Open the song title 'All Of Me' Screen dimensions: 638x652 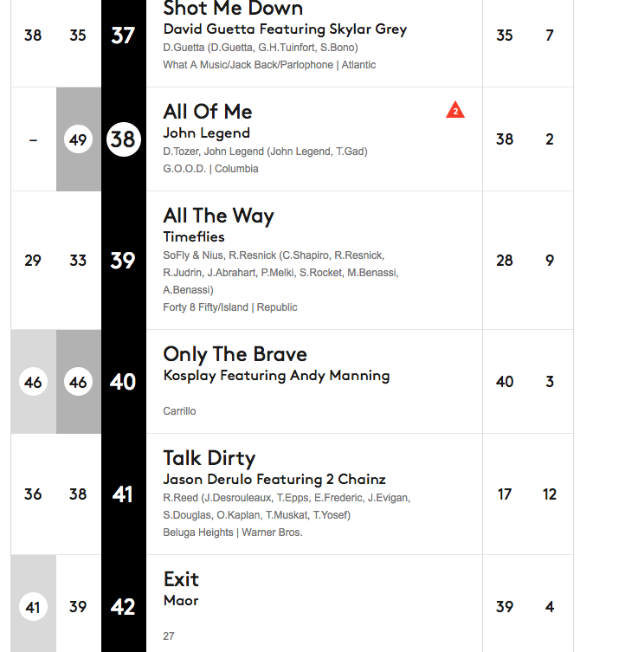[208, 112]
